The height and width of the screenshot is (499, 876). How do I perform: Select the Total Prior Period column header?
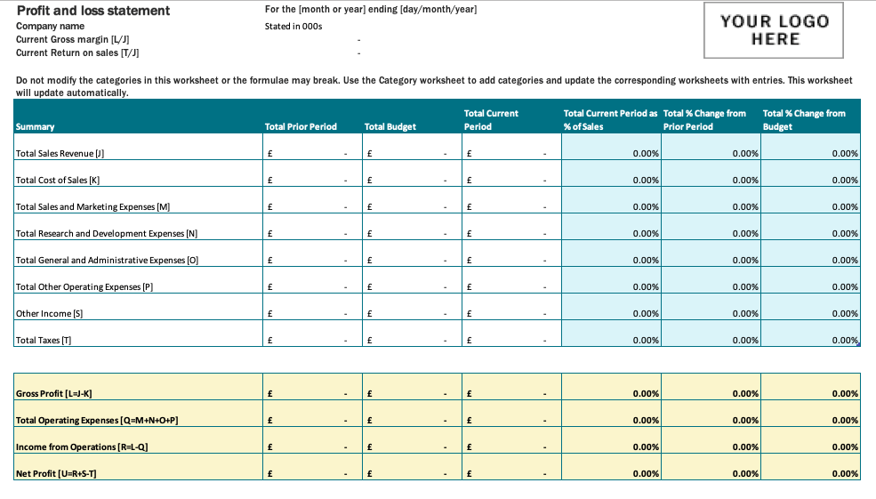(301, 126)
